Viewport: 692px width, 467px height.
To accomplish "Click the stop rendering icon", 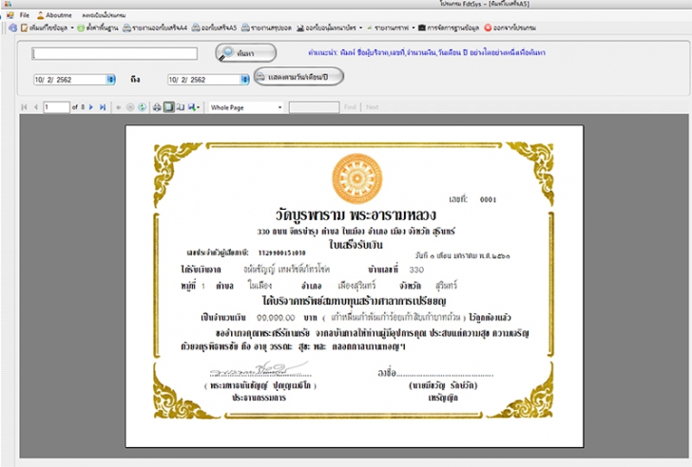I will (x=130, y=107).
